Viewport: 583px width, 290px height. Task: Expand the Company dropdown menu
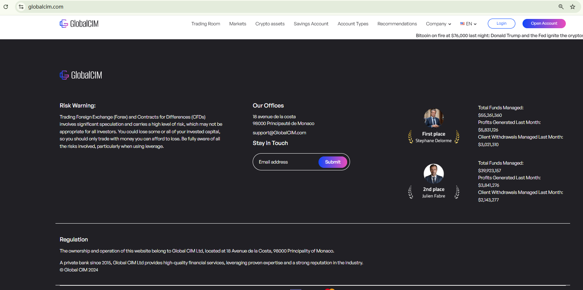coord(438,24)
